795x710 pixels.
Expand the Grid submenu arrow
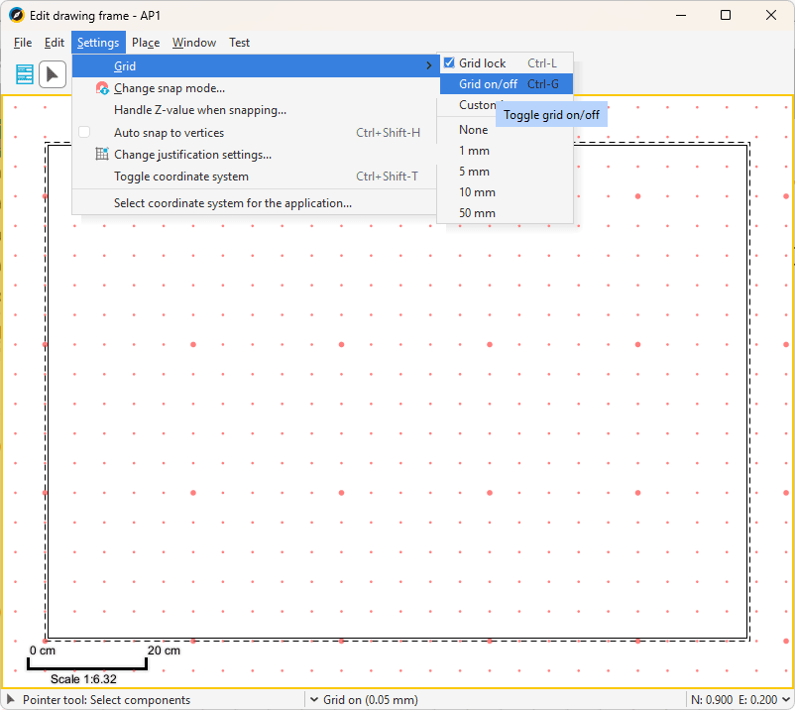[429, 66]
